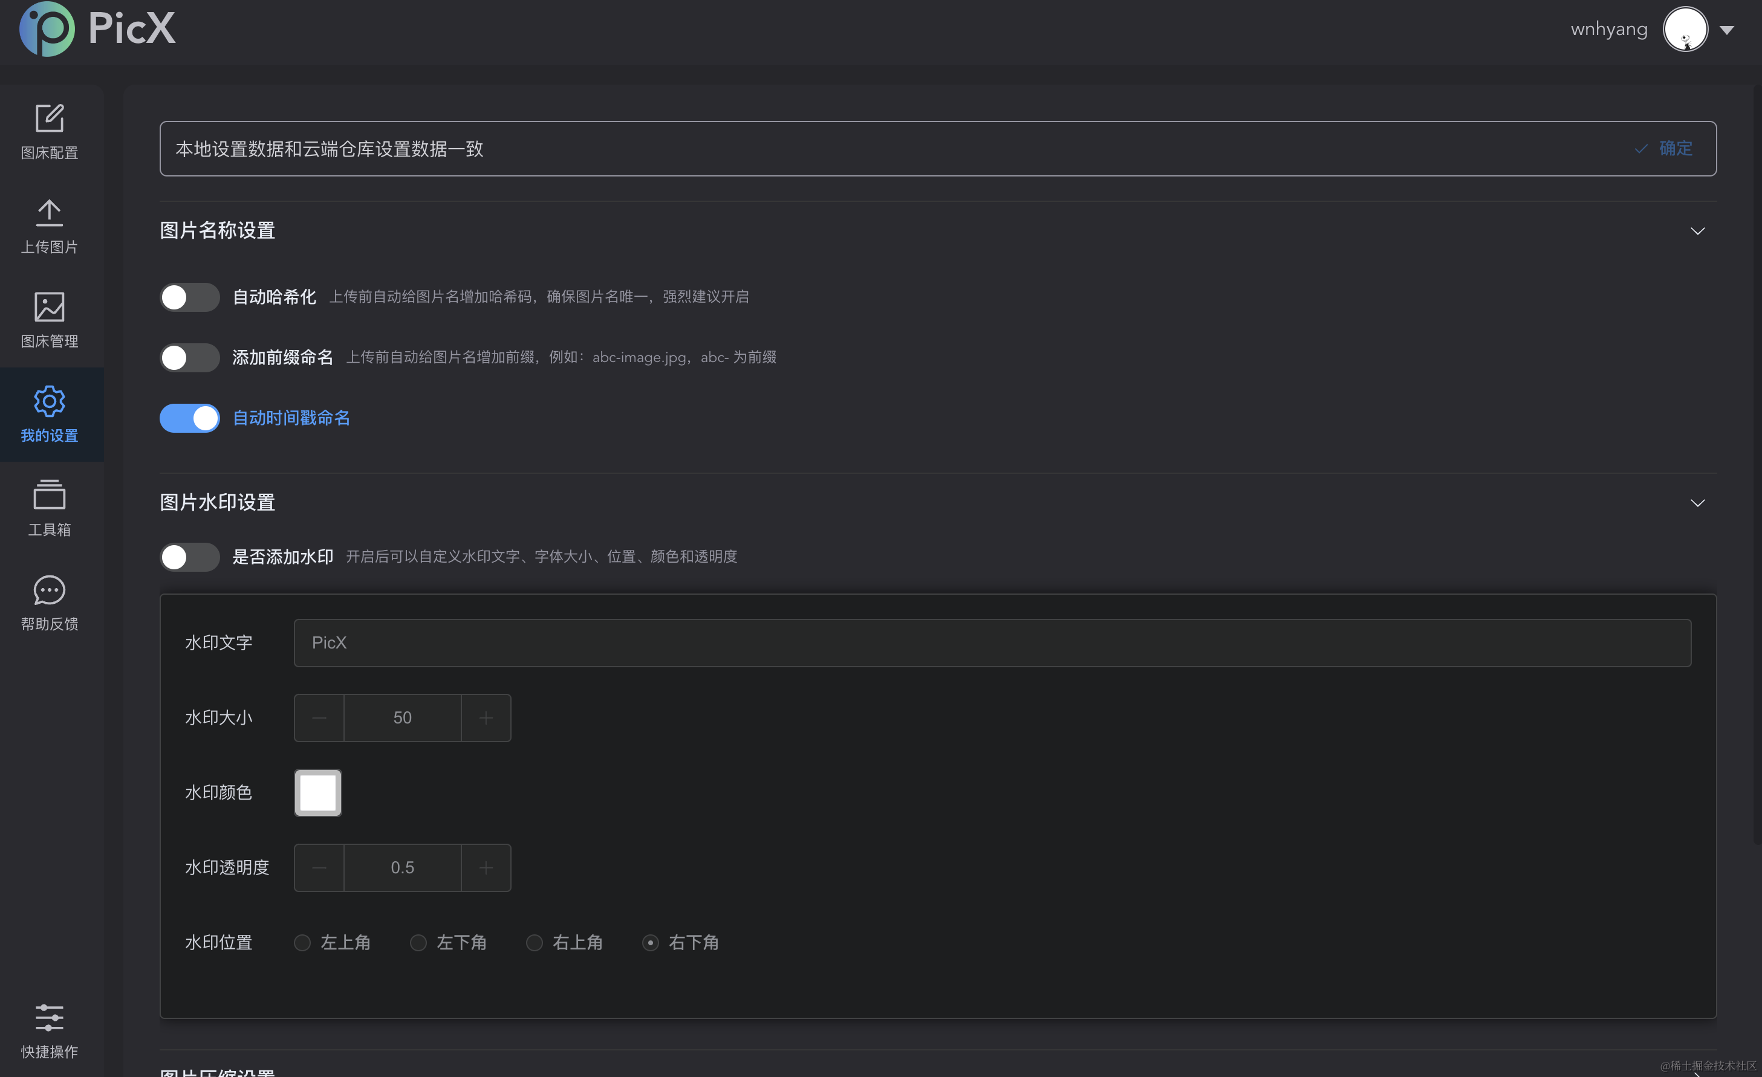This screenshot has height=1077, width=1762.
Task: Select the 我的设置 gear icon
Action: 48,415
